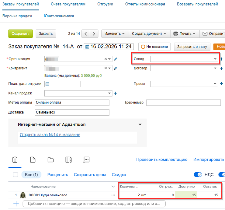225x210 pixels.
Task: Click the orange Новый status button
Action: (x=219, y=47)
